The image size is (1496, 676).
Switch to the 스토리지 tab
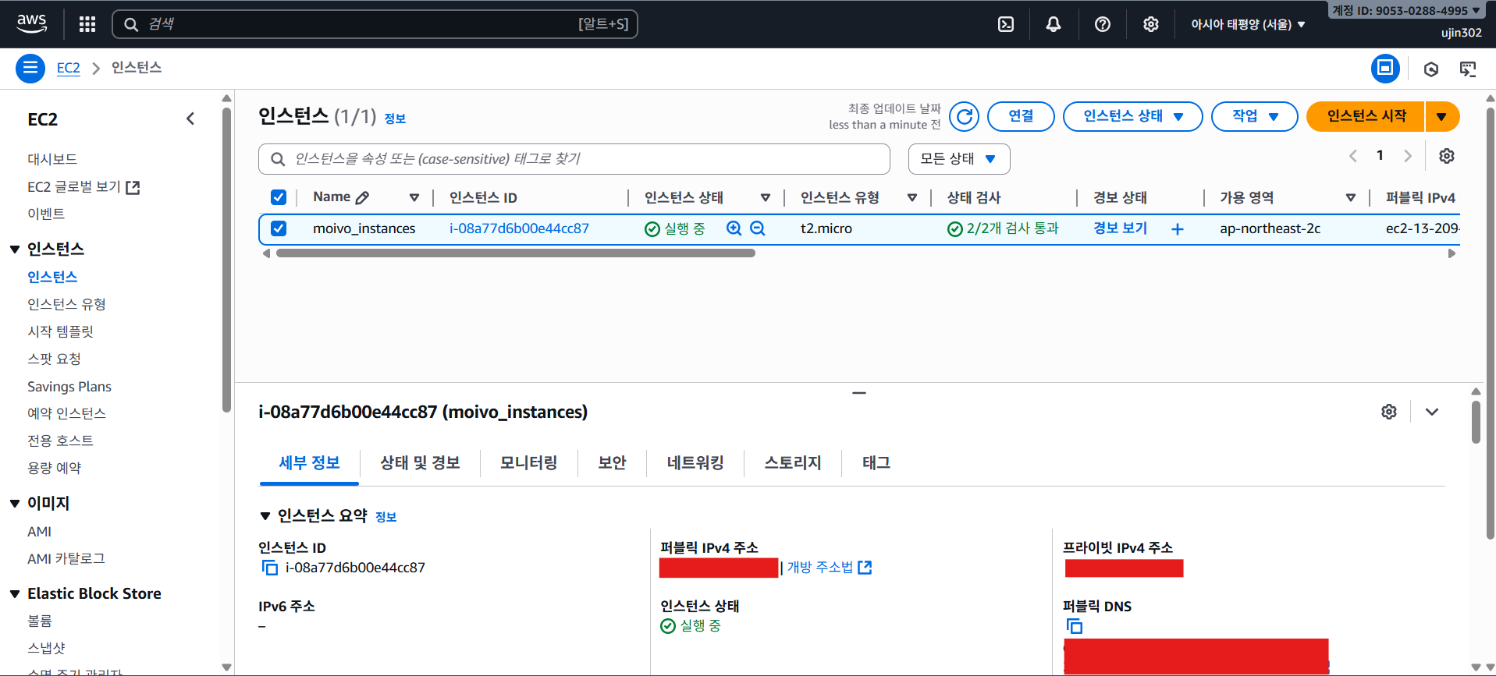(793, 463)
